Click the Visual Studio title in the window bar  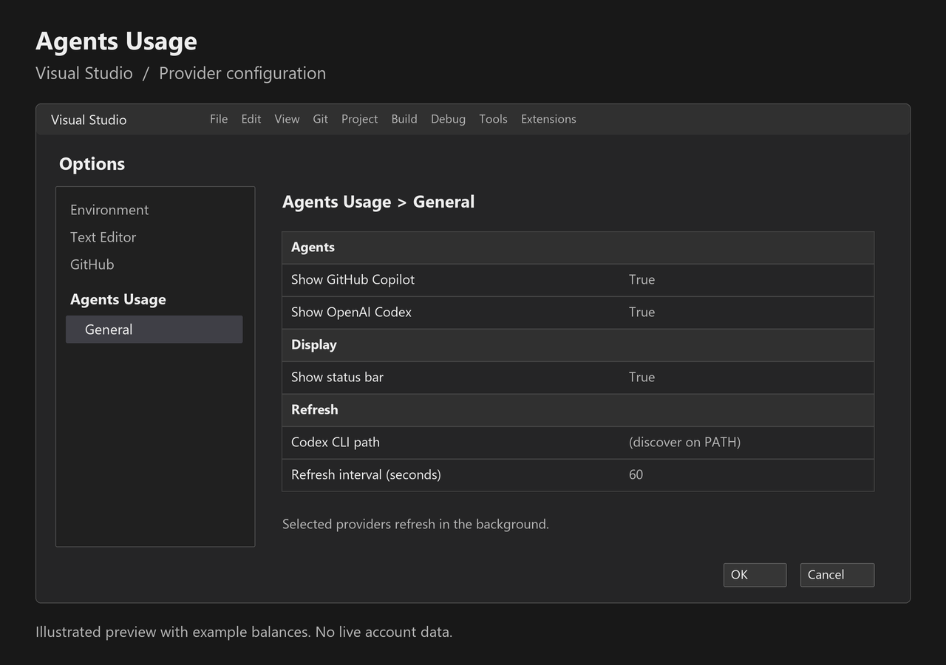[x=89, y=120]
